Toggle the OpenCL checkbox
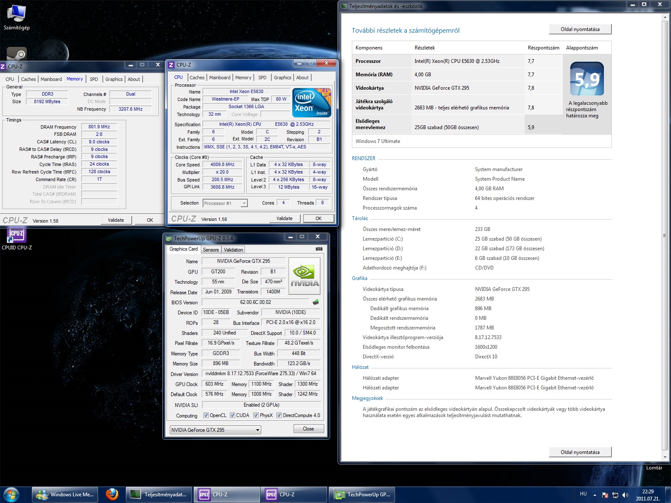This screenshot has height=503, width=671. (x=206, y=415)
